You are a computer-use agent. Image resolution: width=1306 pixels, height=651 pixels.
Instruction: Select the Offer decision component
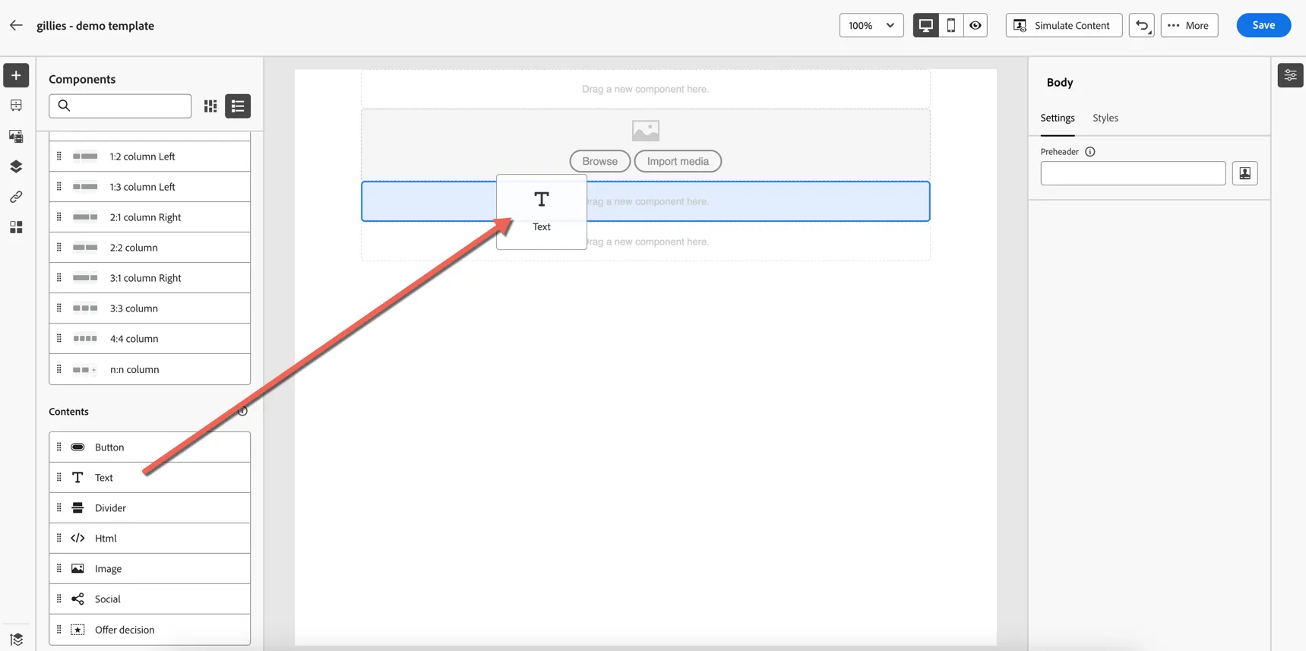click(150, 630)
